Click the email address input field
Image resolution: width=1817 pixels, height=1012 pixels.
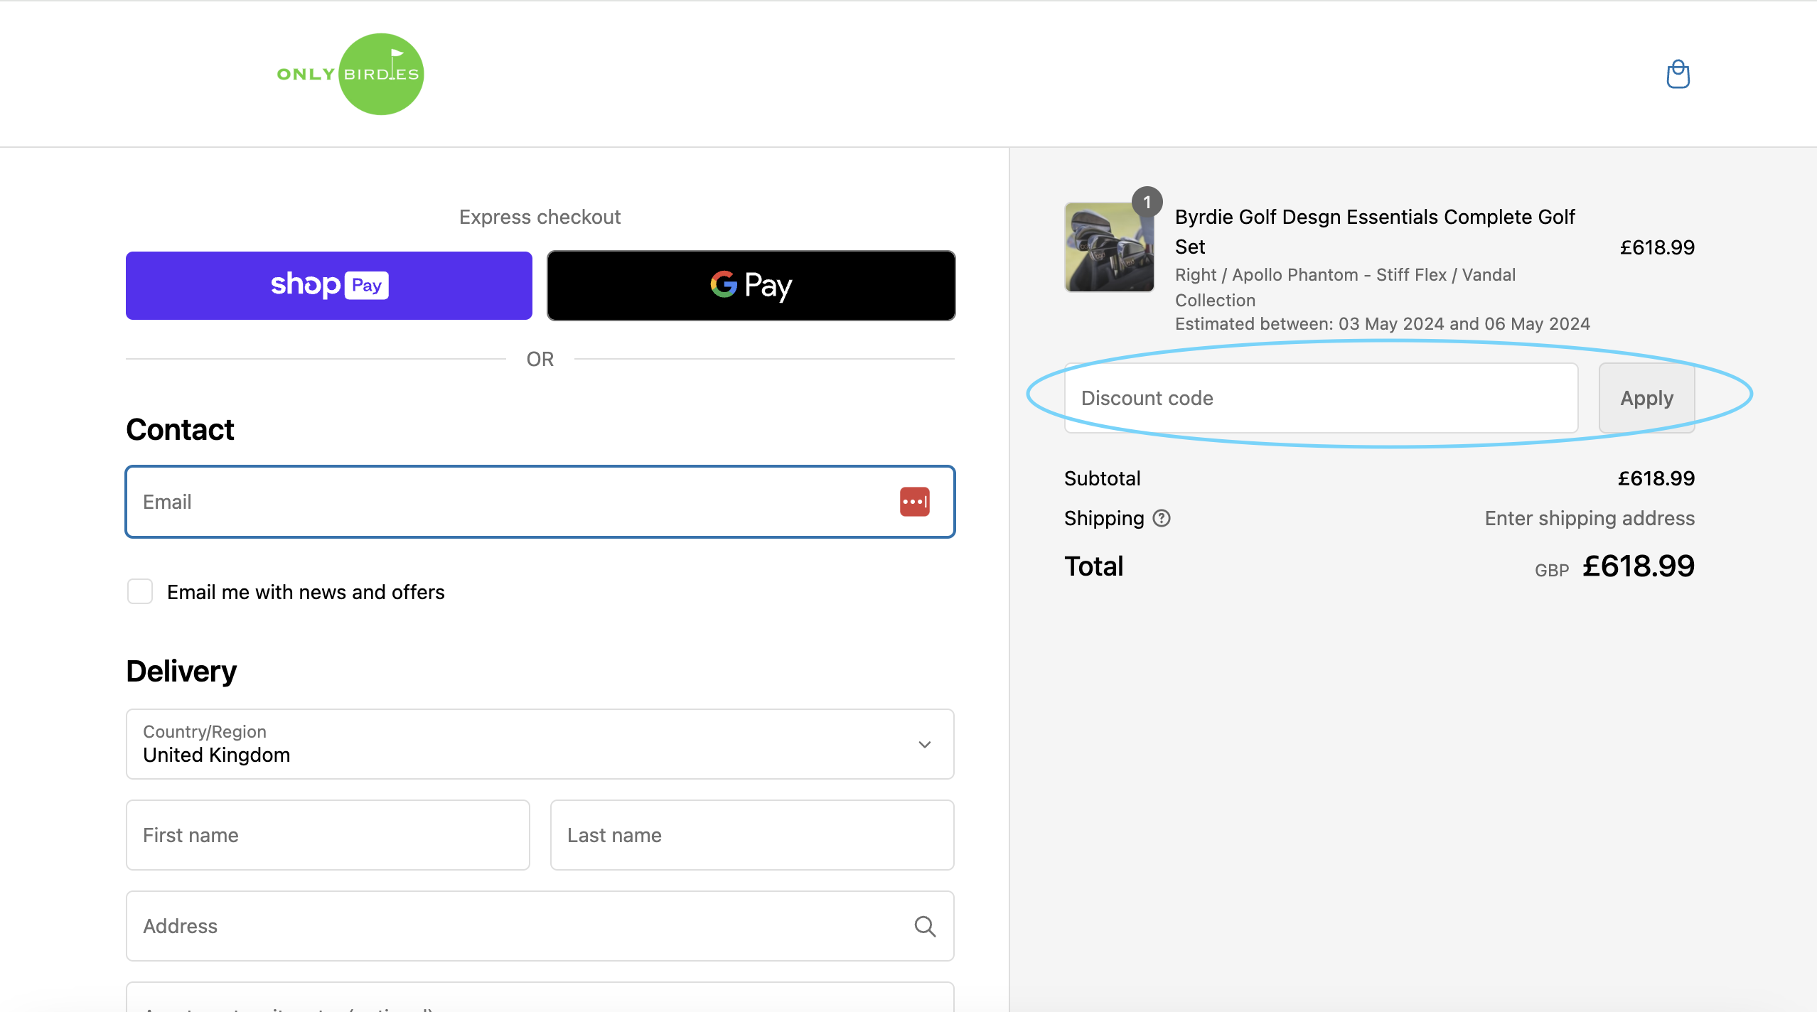(540, 502)
